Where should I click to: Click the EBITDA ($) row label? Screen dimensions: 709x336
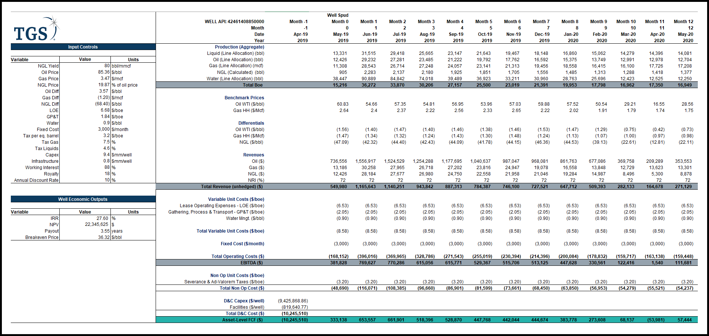(252, 263)
